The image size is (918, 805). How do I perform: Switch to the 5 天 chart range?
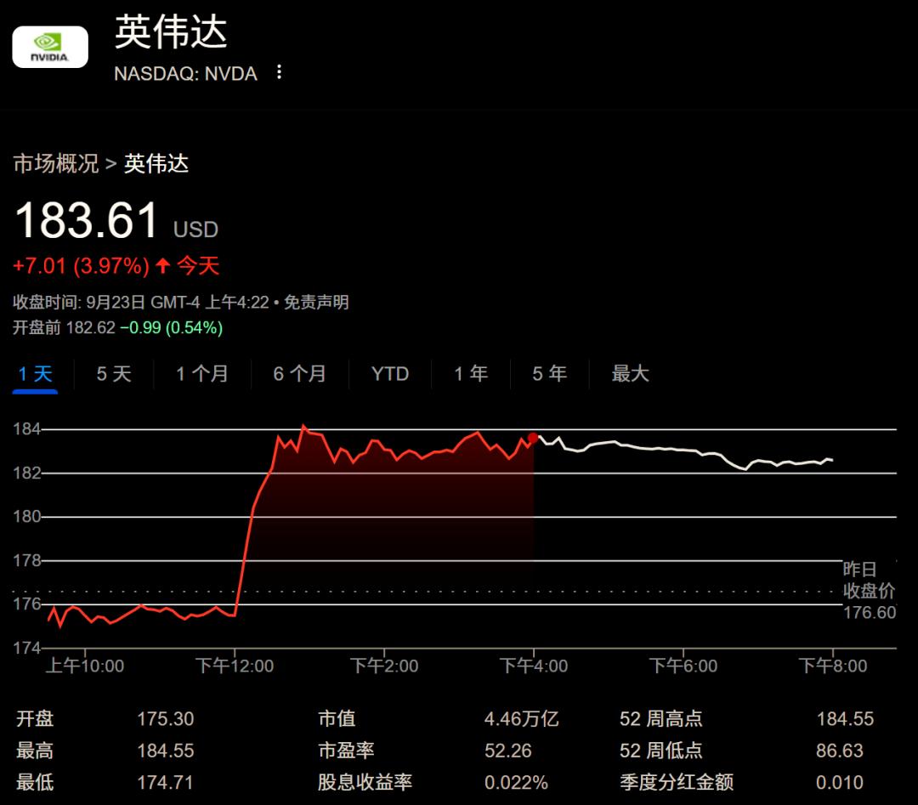point(114,374)
